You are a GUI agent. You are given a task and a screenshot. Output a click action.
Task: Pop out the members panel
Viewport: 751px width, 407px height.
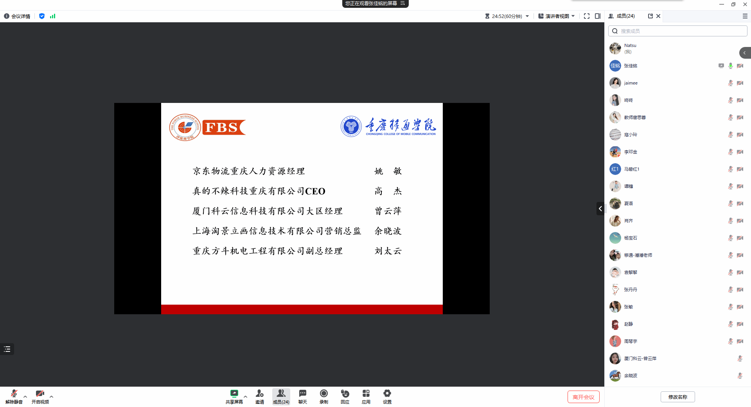coord(650,16)
